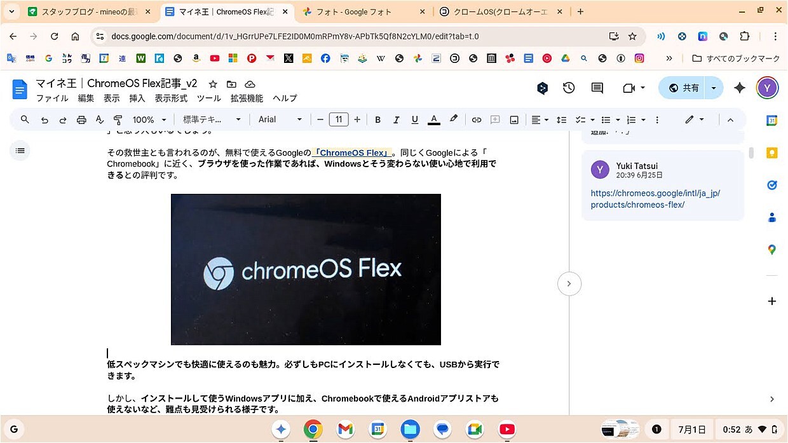Click the paint format roller icon
788x443 pixels.
118,119
